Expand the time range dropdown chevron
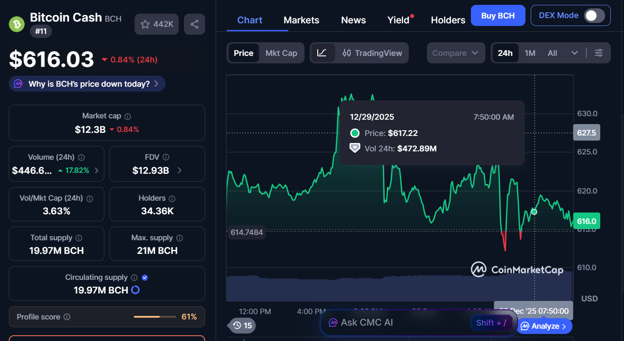Screen dimensions: 624x341 point(575,52)
